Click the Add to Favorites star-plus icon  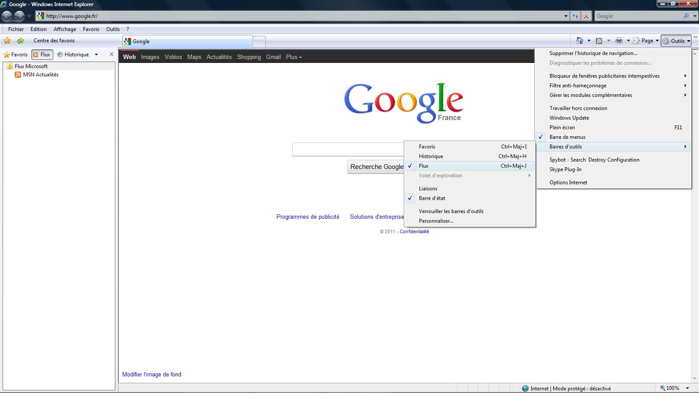click(x=20, y=41)
